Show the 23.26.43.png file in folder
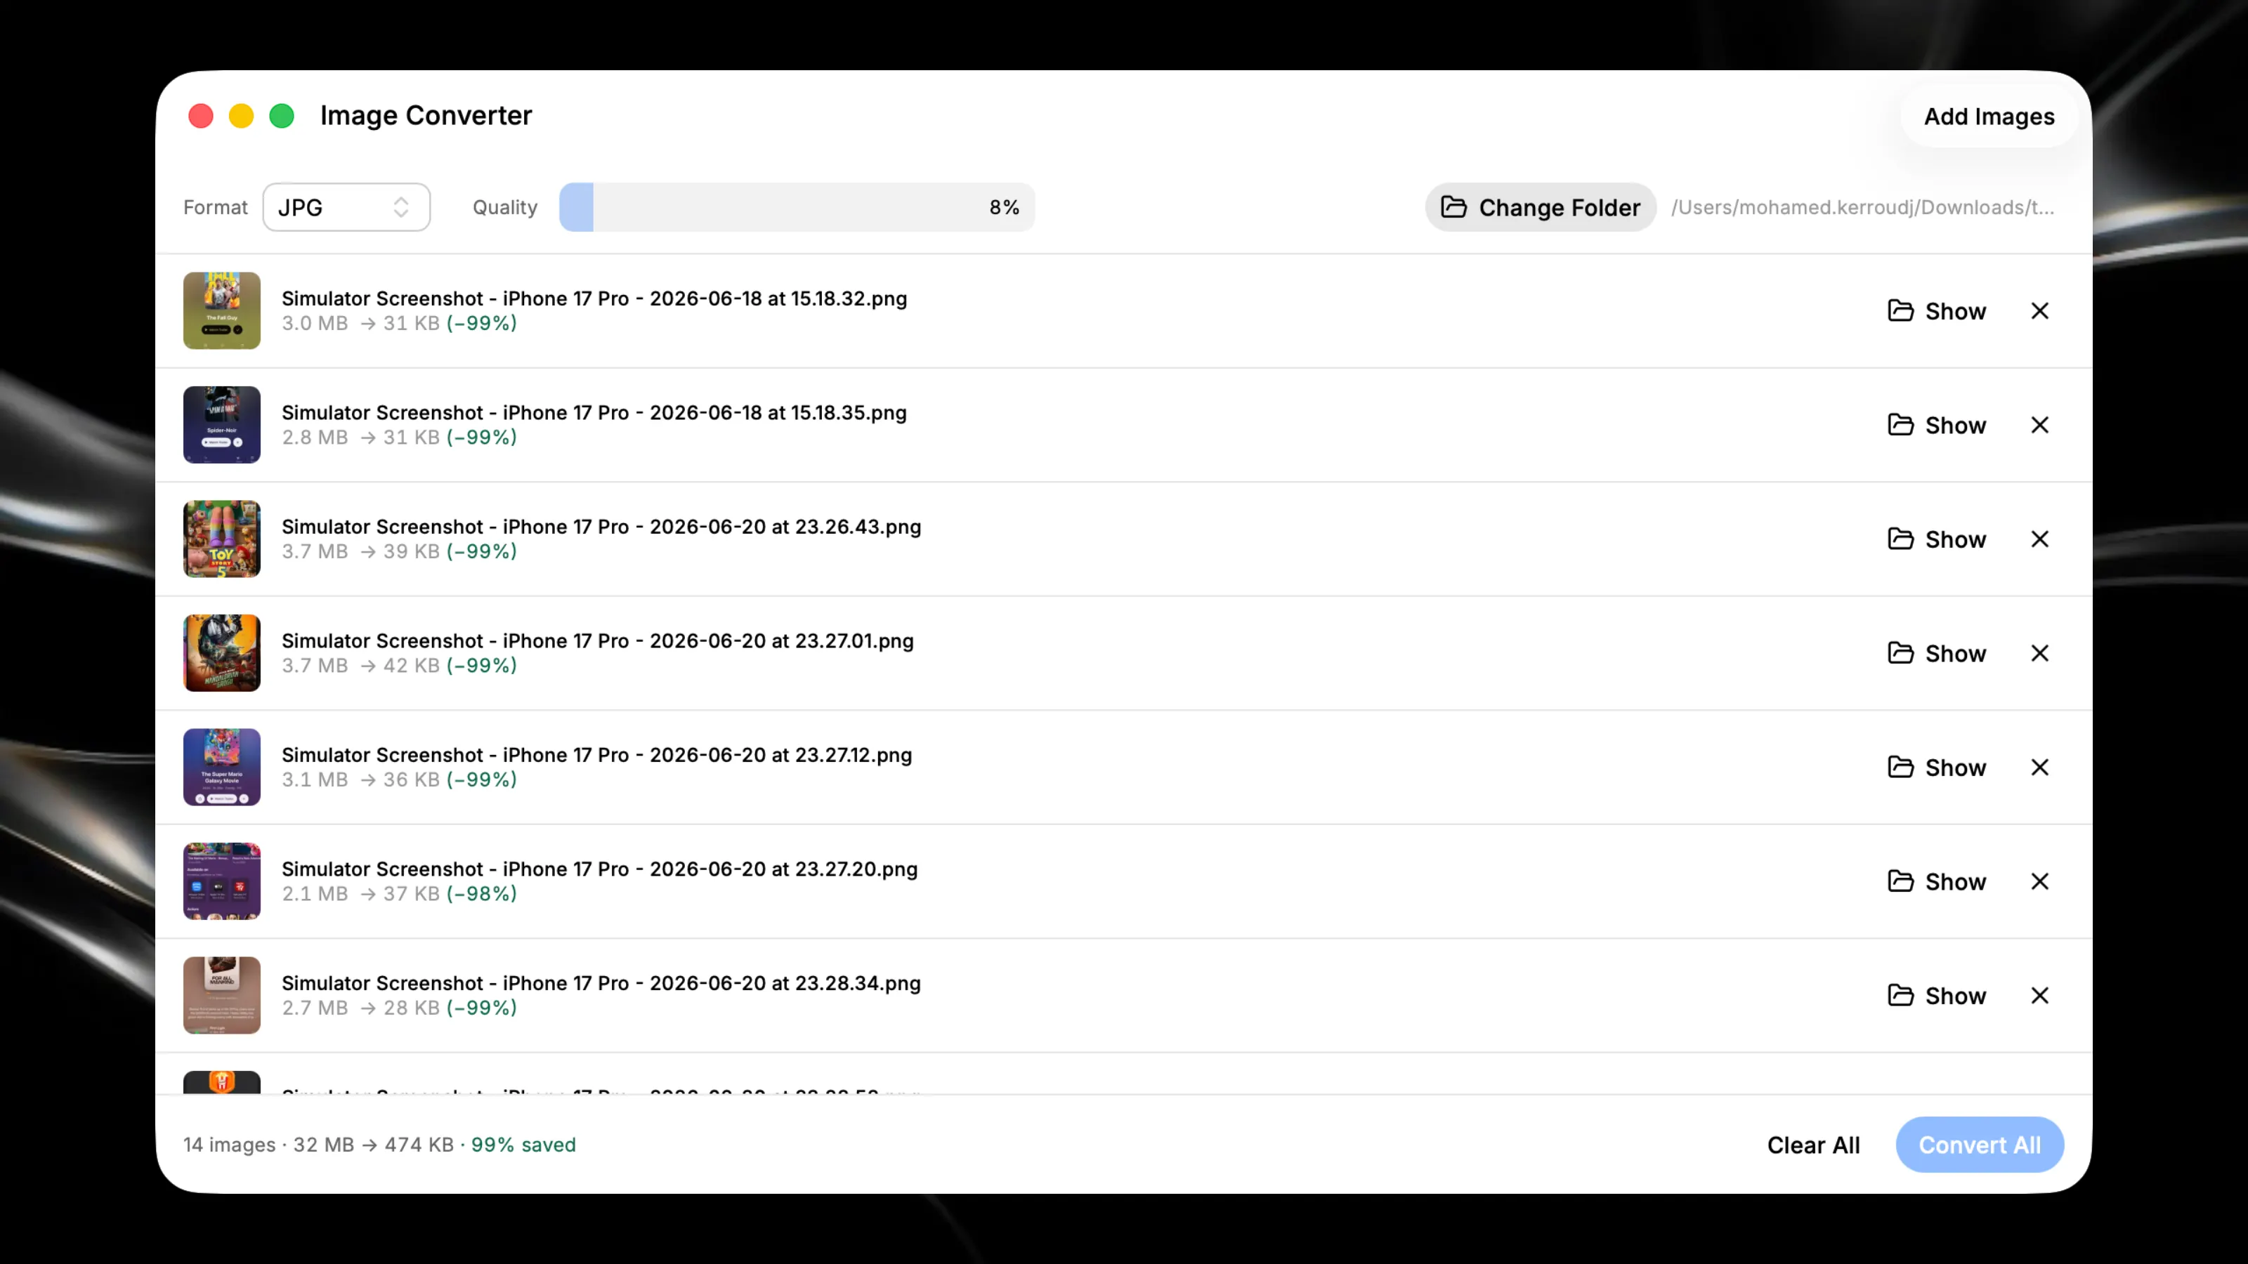Screen dimensions: 2248x1264 tap(1937, 539)
